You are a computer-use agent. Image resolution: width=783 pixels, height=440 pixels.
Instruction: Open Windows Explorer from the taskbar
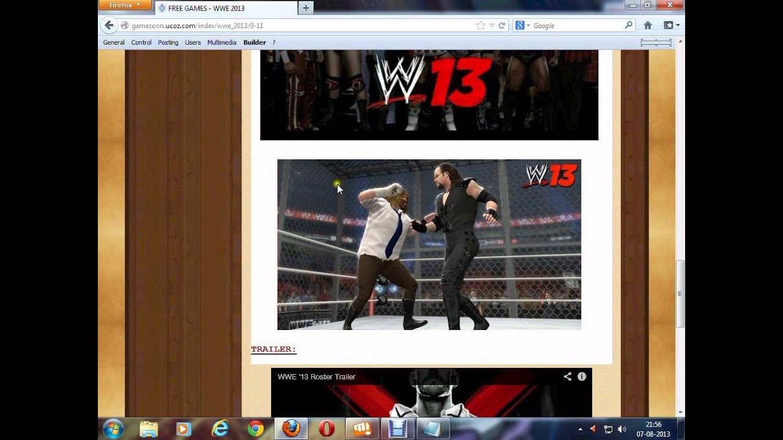(x=149, y=429)
